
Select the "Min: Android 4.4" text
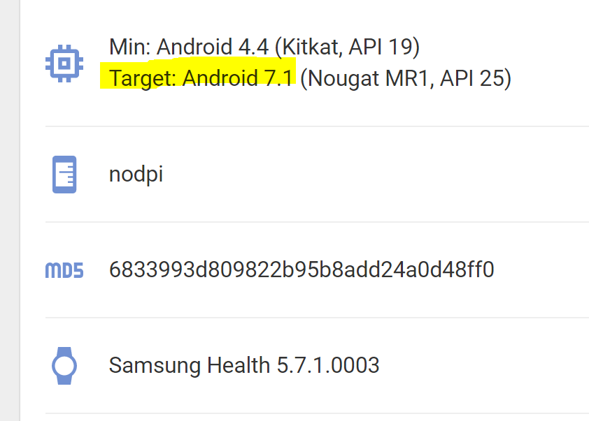point(189,47)
